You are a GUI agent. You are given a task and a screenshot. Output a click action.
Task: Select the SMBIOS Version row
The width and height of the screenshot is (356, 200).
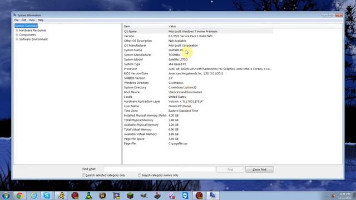(198, 78)
